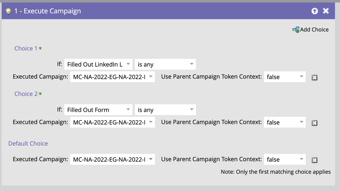Open the Filled Out LinkedIn trigger dropdown

click(98, 64)
